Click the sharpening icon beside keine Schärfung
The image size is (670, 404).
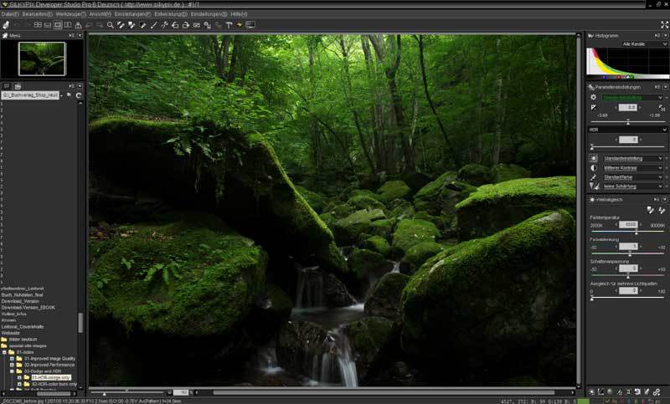595,187
